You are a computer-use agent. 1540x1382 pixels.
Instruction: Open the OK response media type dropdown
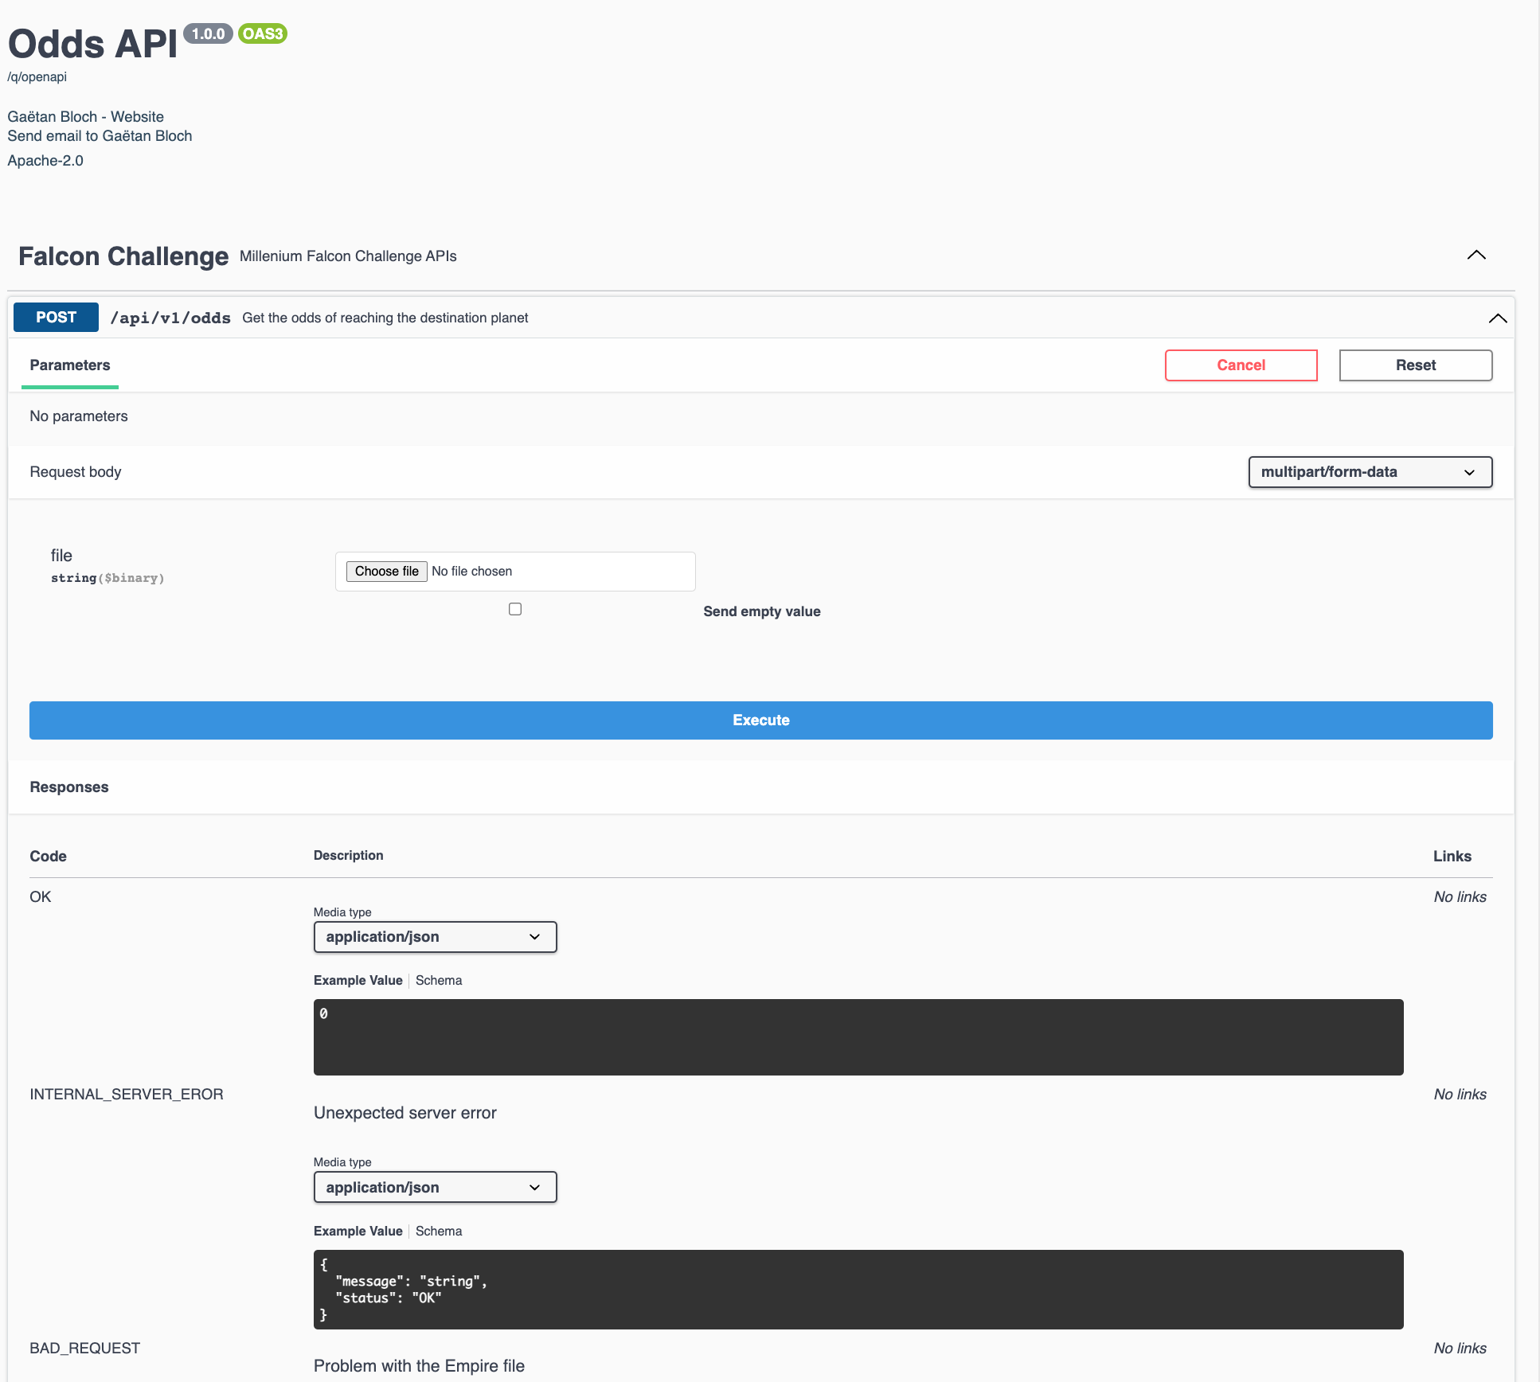[435, 937]
